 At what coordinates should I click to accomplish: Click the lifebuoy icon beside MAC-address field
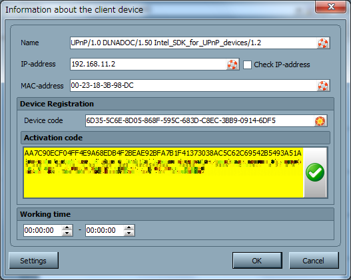pyautogui.click(x=323, y=86)
